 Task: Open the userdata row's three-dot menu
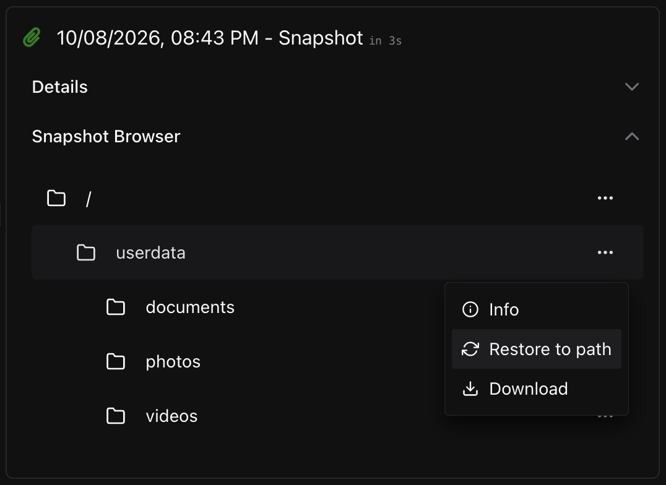[x=605, y=252]
